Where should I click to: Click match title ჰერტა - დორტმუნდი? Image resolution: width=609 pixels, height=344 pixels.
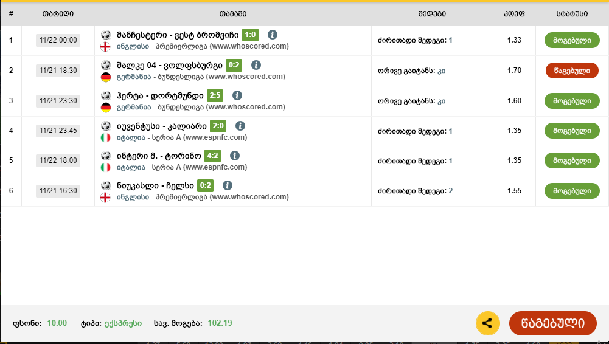coord(160,96)
